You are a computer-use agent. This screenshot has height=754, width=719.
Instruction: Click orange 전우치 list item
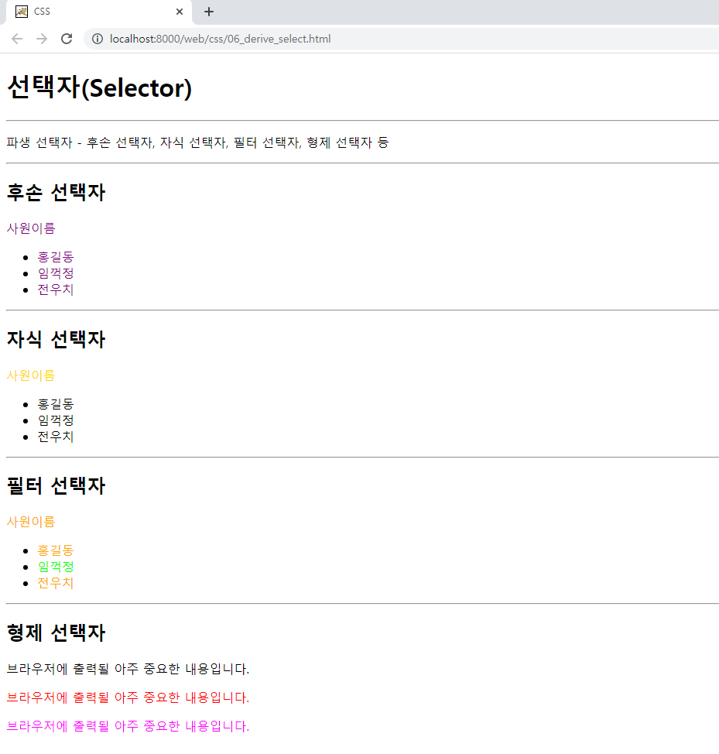[56, 583]
